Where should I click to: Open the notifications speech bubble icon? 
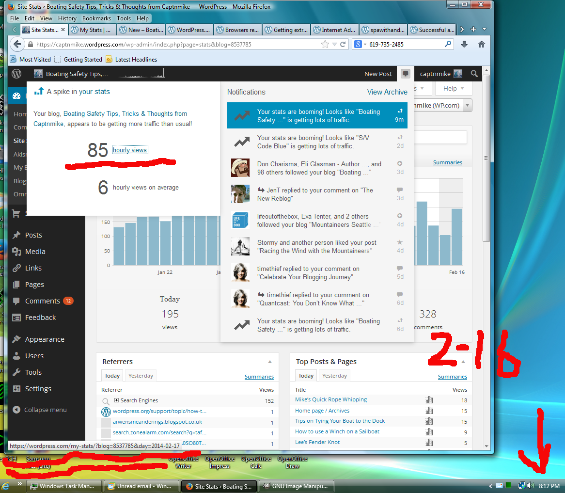pyautogui.click(x=406, y=74)
